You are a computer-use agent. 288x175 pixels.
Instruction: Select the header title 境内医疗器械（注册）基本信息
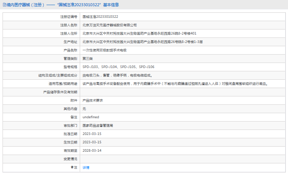(x=63, y=5)
